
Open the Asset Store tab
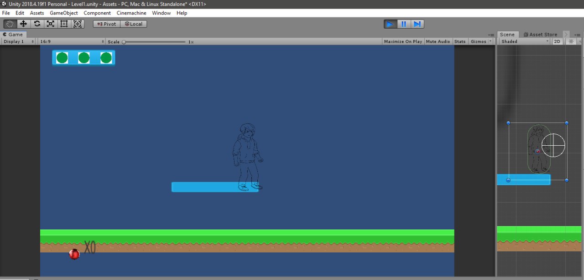(x=540, y=35)
